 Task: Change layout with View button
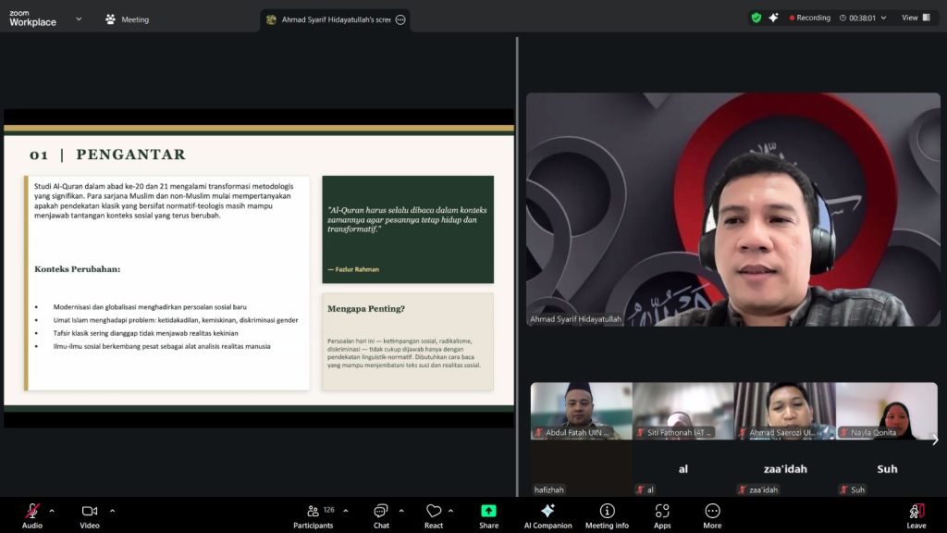(x=916, y=18)
